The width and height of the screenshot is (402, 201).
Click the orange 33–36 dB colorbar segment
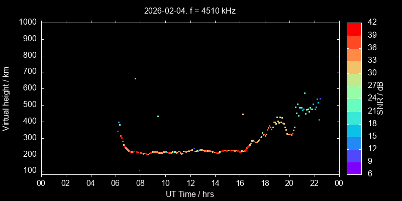click(354, 54)
